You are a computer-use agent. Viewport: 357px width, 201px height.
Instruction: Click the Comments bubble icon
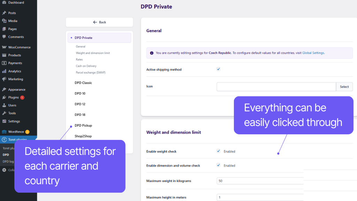[4, 37]
